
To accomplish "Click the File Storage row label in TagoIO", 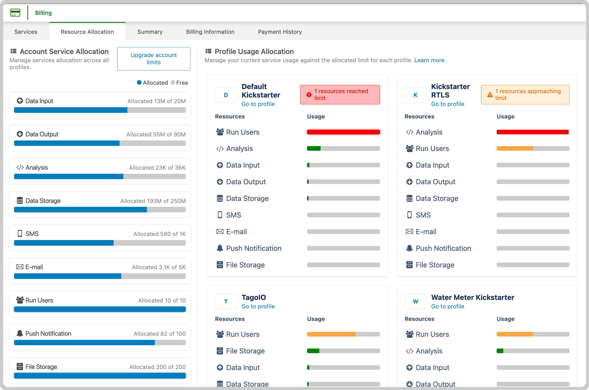I will pos(245,351).
